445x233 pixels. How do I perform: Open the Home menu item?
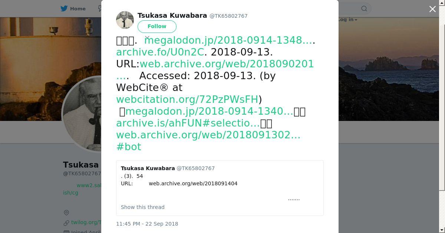pos(73,9)
